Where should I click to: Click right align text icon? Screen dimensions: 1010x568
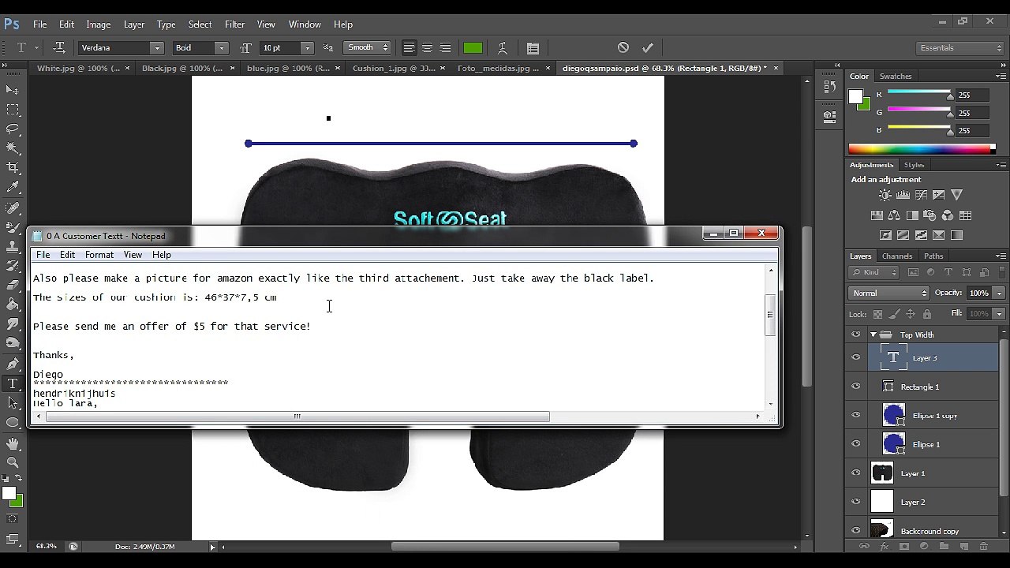click(445, 48)
